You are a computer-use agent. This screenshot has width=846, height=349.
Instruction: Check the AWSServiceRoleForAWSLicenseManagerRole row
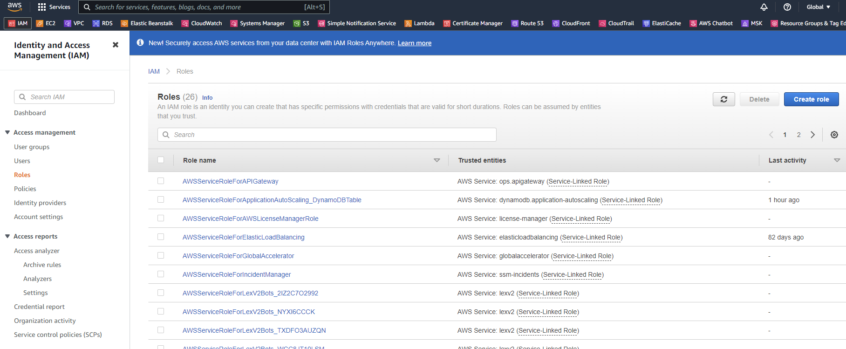tap(161, 218)
